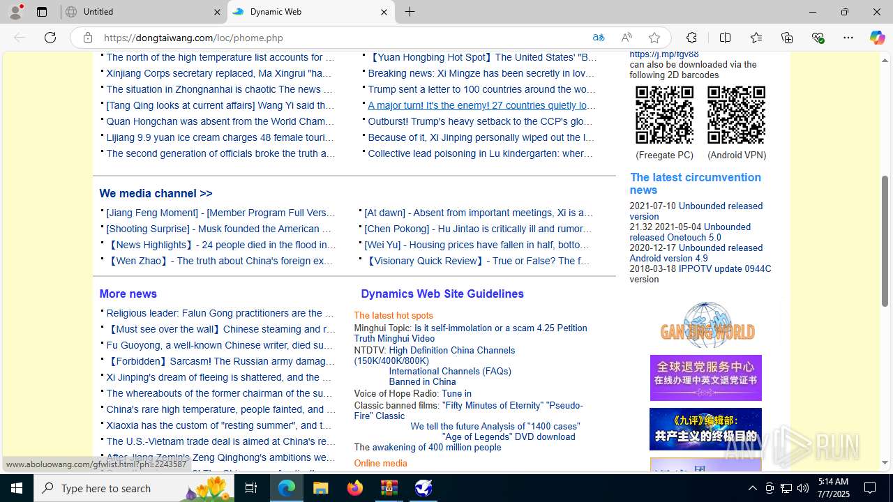Show translate options in address bar

pos(599,38)
